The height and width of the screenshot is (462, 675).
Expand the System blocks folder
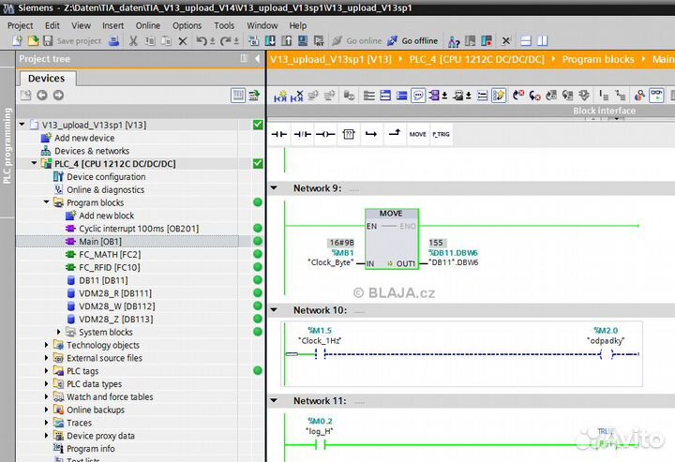click(x=59, y=332)
